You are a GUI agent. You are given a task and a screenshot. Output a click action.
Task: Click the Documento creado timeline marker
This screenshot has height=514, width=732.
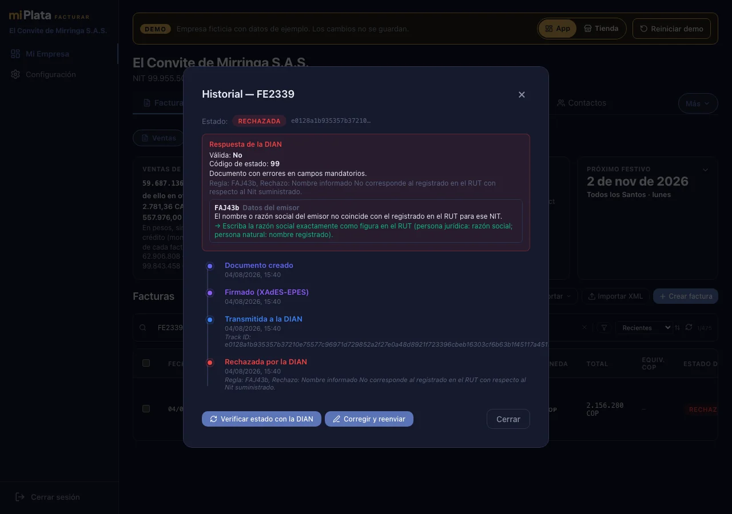click(210, 266)
